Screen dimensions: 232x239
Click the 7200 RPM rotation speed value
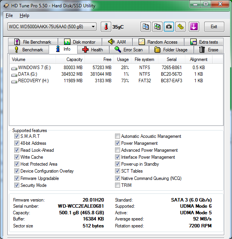pos(200,226)
